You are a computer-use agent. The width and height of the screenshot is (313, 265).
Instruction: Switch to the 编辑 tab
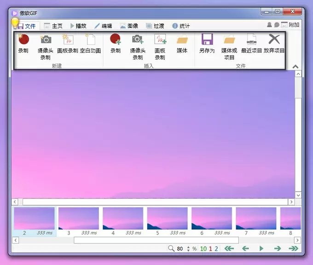point(103,26)
